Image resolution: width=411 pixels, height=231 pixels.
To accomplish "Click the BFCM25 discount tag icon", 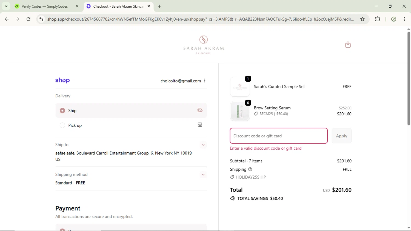I will click(256, 114).
